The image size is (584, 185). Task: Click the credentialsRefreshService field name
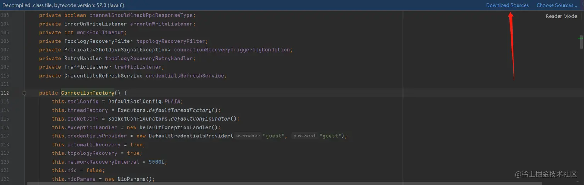pos(185,76)
